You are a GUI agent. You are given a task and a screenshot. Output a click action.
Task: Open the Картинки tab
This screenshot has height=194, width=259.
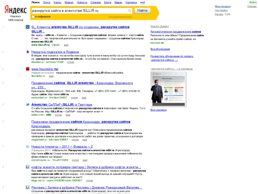131,2
